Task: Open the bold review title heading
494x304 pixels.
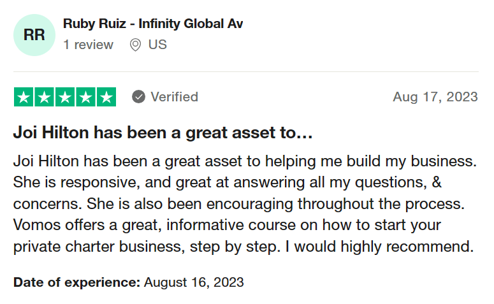Action: (x=163, y=133)
